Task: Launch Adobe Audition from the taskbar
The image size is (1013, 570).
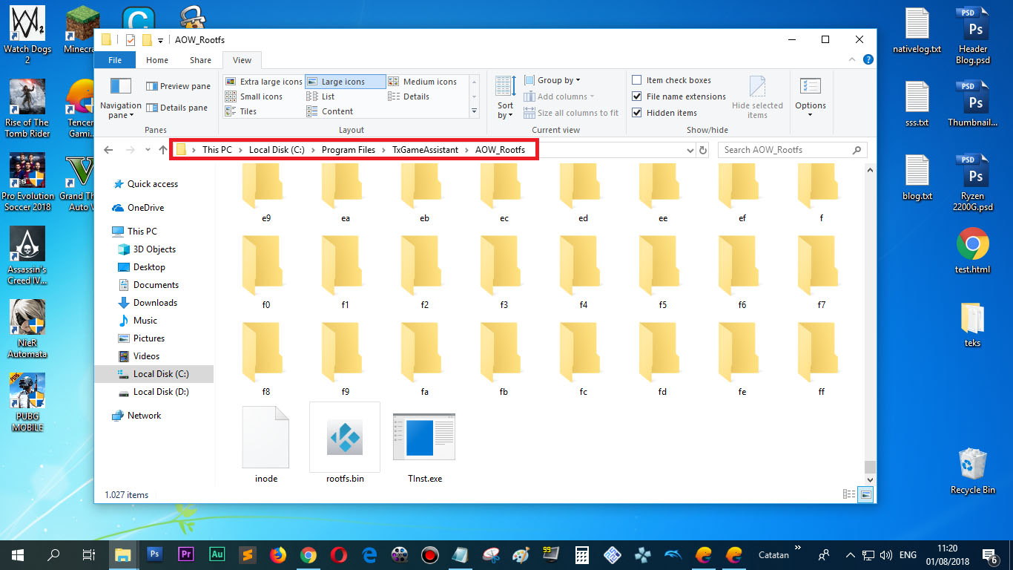Action: click(216, 554)
